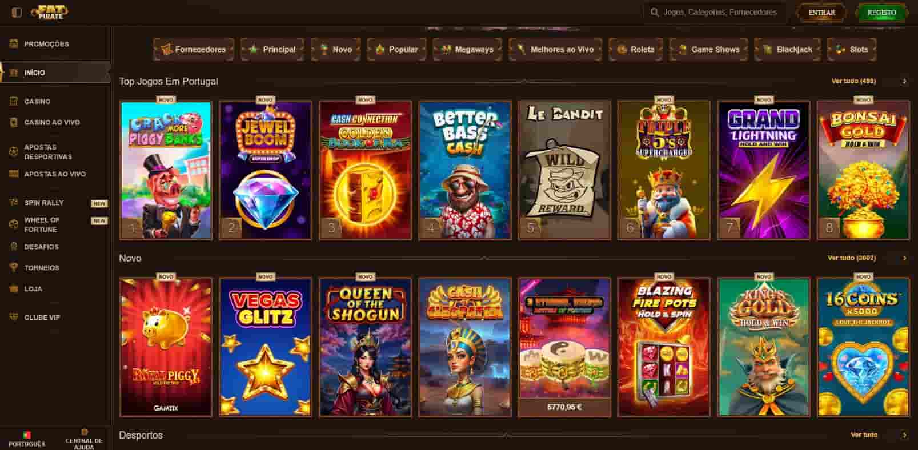Select the Megaways category tab

467,50
